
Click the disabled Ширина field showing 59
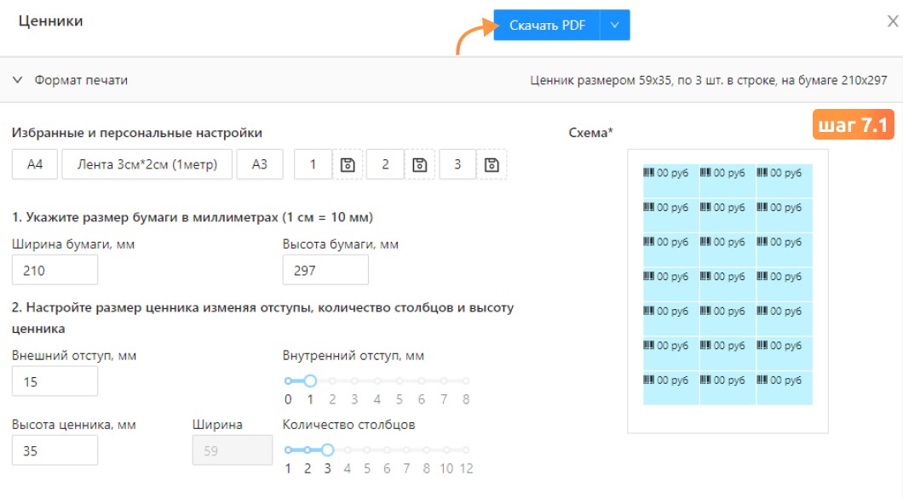point(232,450)
